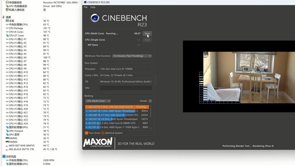Select the 16C/32T Threadripper 16315 ranking row
This screenshot has height=166, width=295.
click(x=117, y=119)
